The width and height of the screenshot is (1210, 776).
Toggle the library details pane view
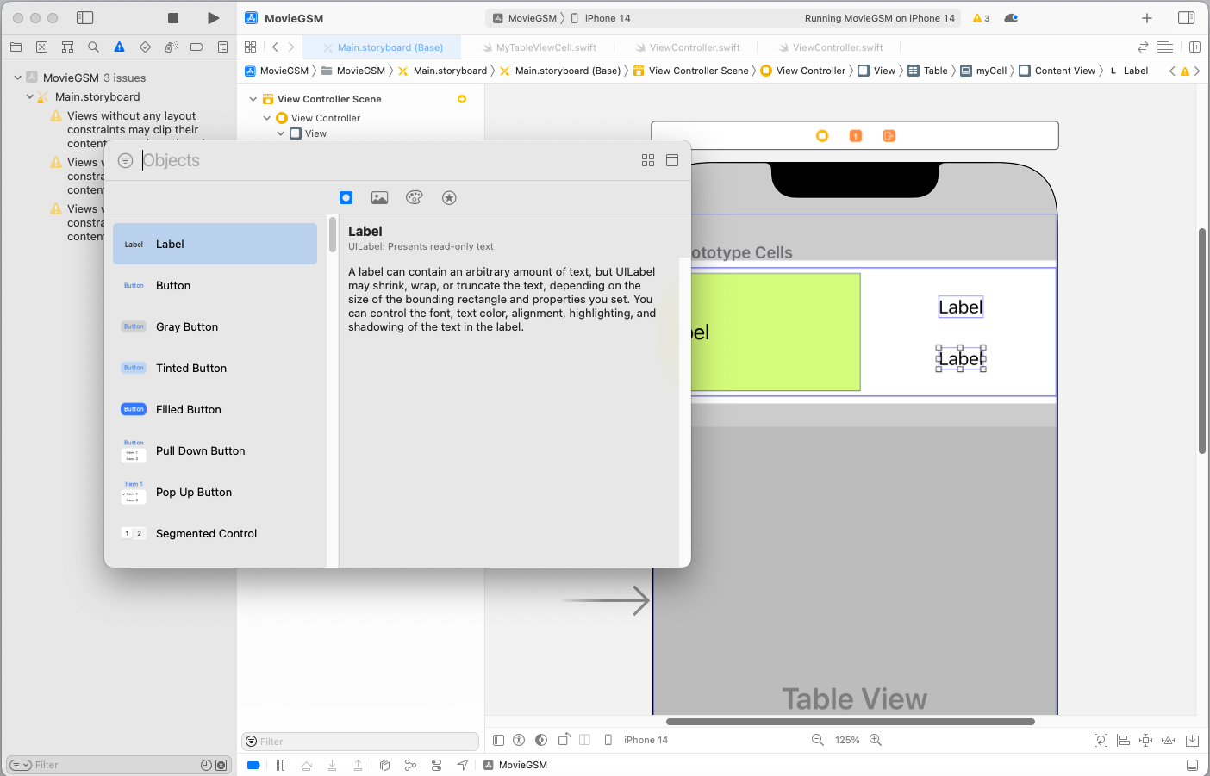(x=672, y=160)
